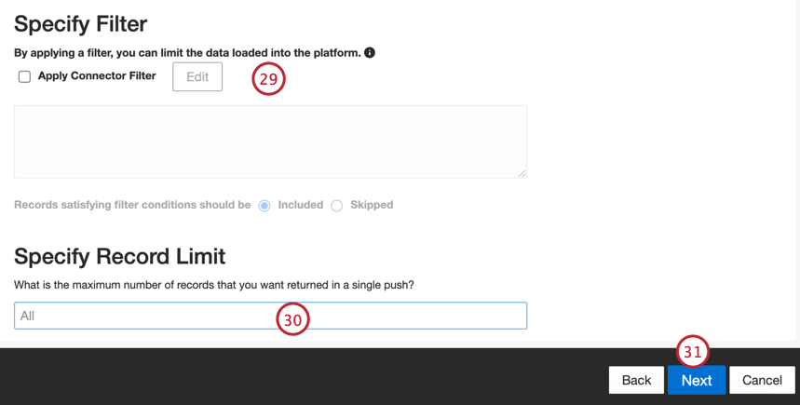The width and height of the screenshot is (800, 405).
Task: Go to the previous step with Back
Action: (636, 380)
